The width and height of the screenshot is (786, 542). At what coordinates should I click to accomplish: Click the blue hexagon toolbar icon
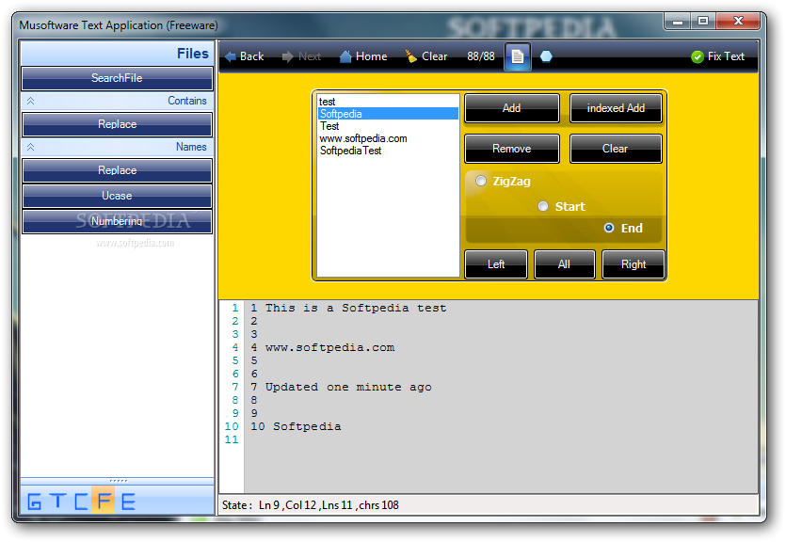click(x=546, y=56)
